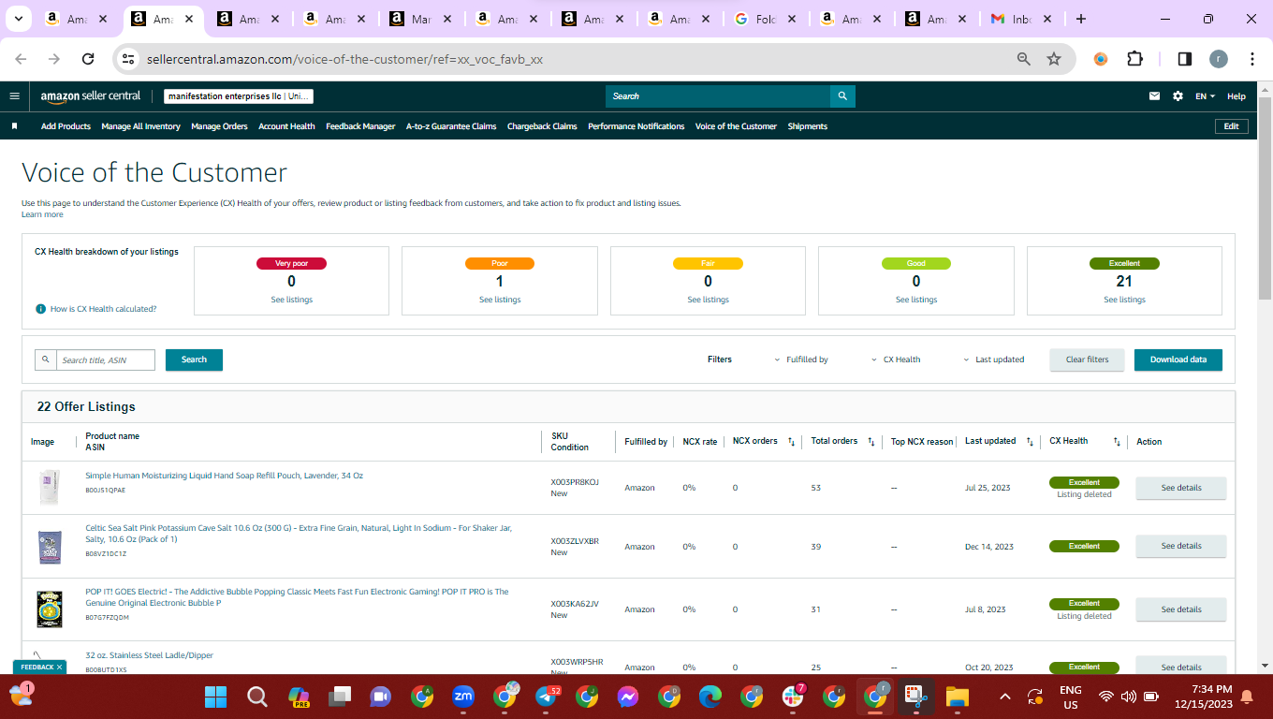Image resolution: width=1273 pixels, height=719 pixels.
Task: Close the FEEDBACK tab widget
Action: tap(59, 668)
